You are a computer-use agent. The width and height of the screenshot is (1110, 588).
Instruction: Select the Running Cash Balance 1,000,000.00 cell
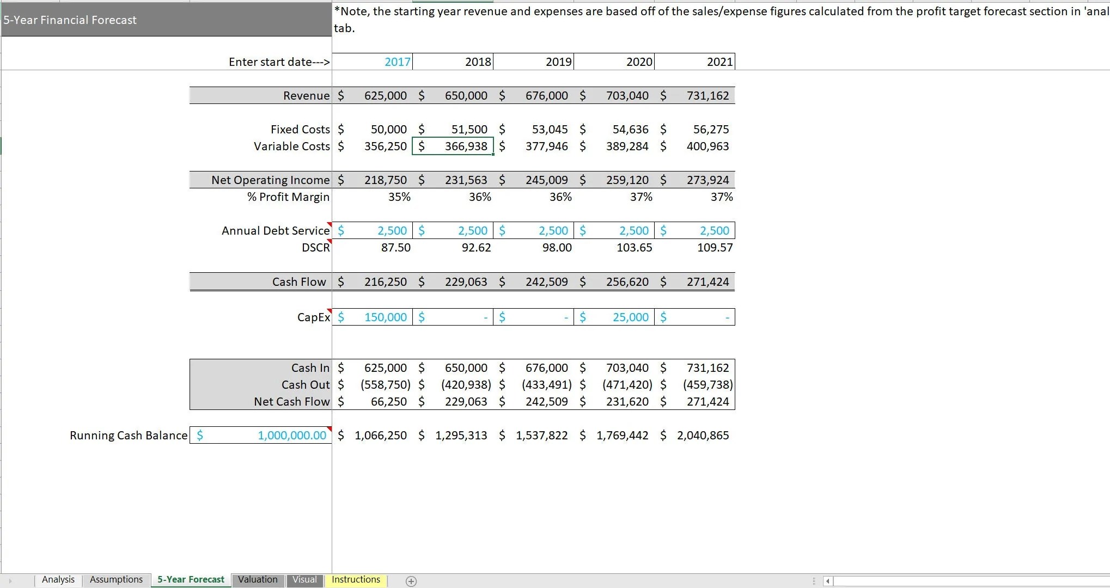pyautogui.click(x=261, y=435)
